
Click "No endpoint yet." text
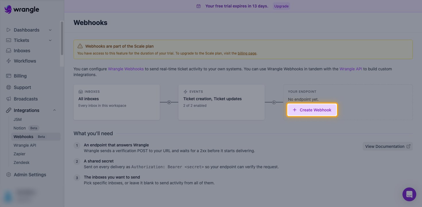point(303,99)
